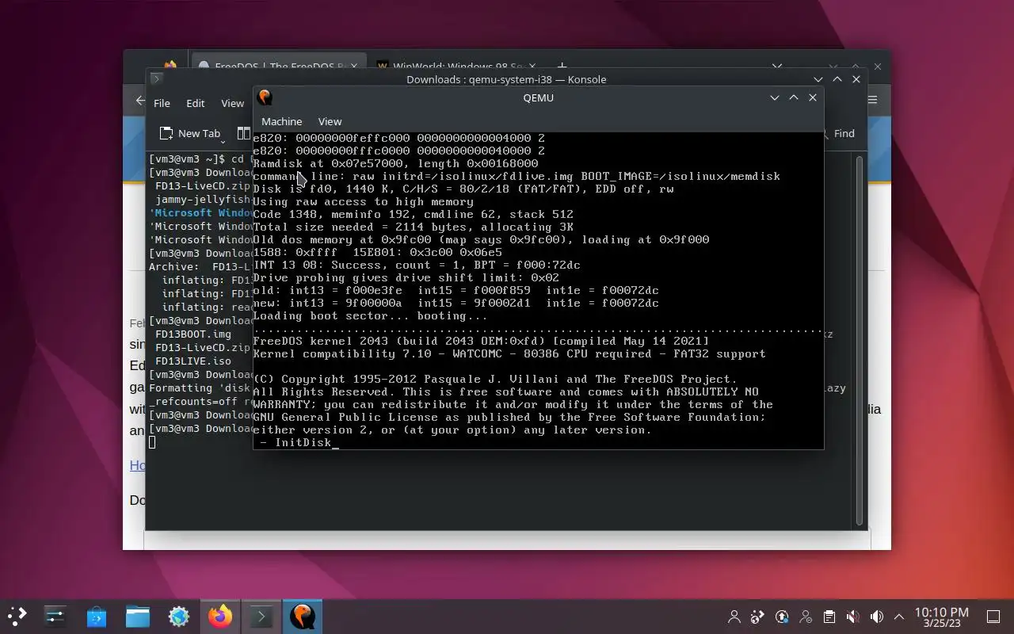Screen dimensions: 1014x634
Task: Click jammy-jellyfish filename in Konsole
Action: 203,199
